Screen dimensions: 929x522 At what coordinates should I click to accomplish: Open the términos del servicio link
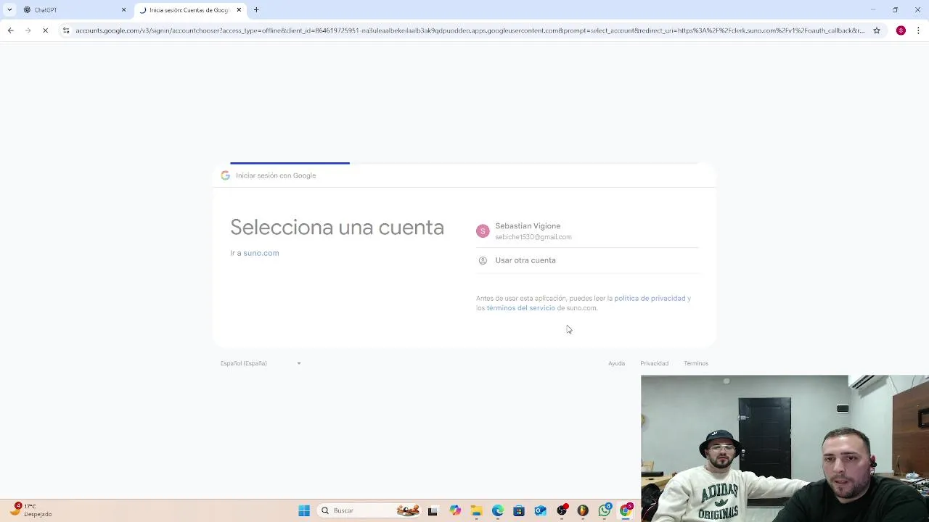point(520,308)
